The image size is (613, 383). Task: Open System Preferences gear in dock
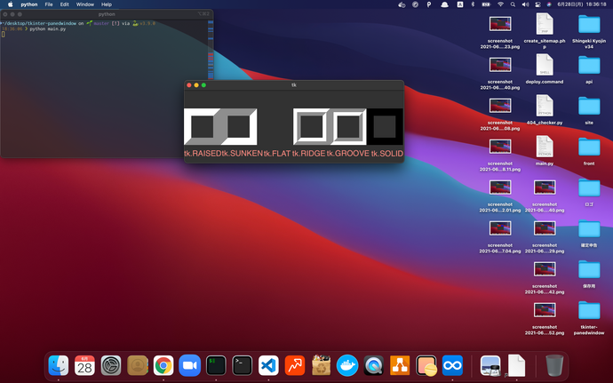[x=111, y=365]
